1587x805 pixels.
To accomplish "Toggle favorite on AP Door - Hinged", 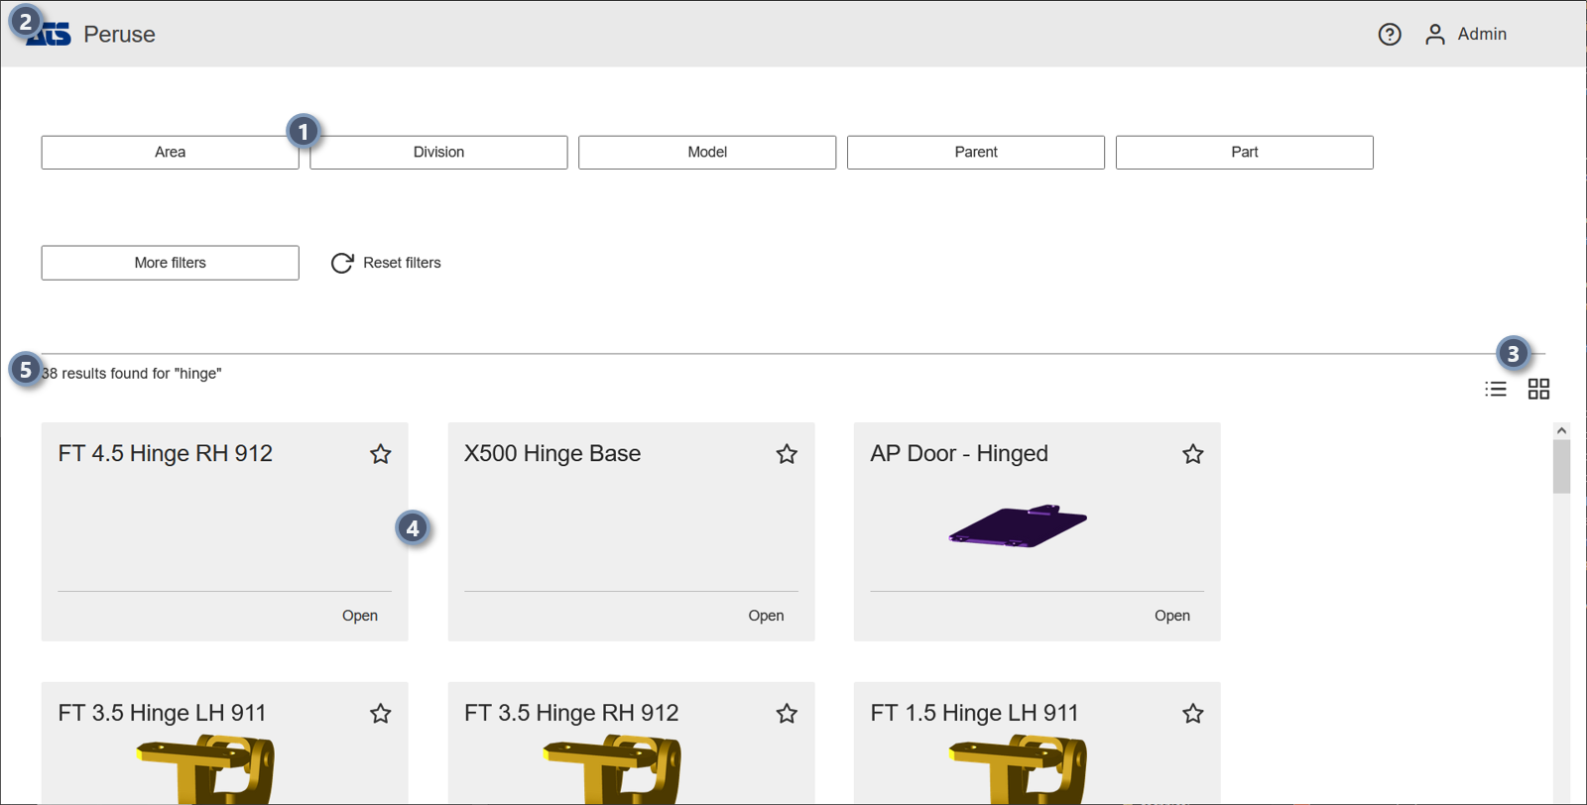I will 1192,454.
